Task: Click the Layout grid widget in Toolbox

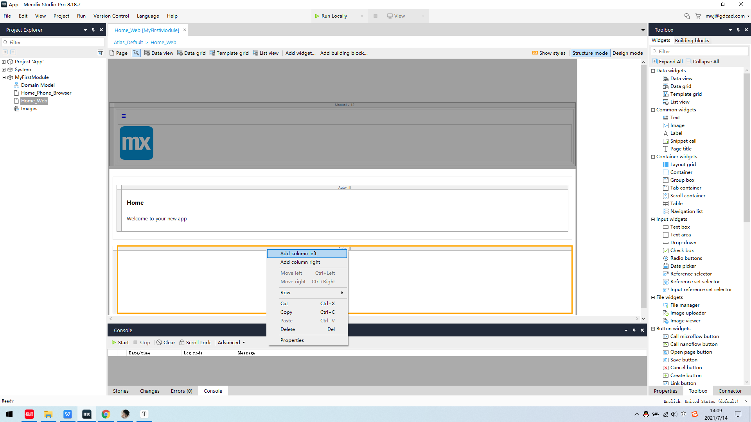Action: (683, 165)
